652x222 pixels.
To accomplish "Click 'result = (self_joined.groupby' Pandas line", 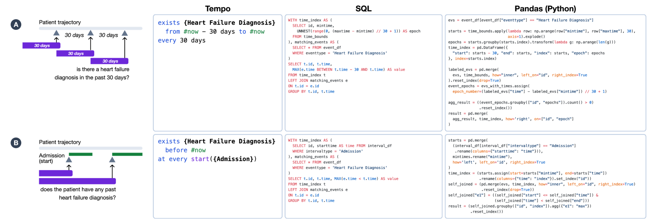I will click(520, 206).
